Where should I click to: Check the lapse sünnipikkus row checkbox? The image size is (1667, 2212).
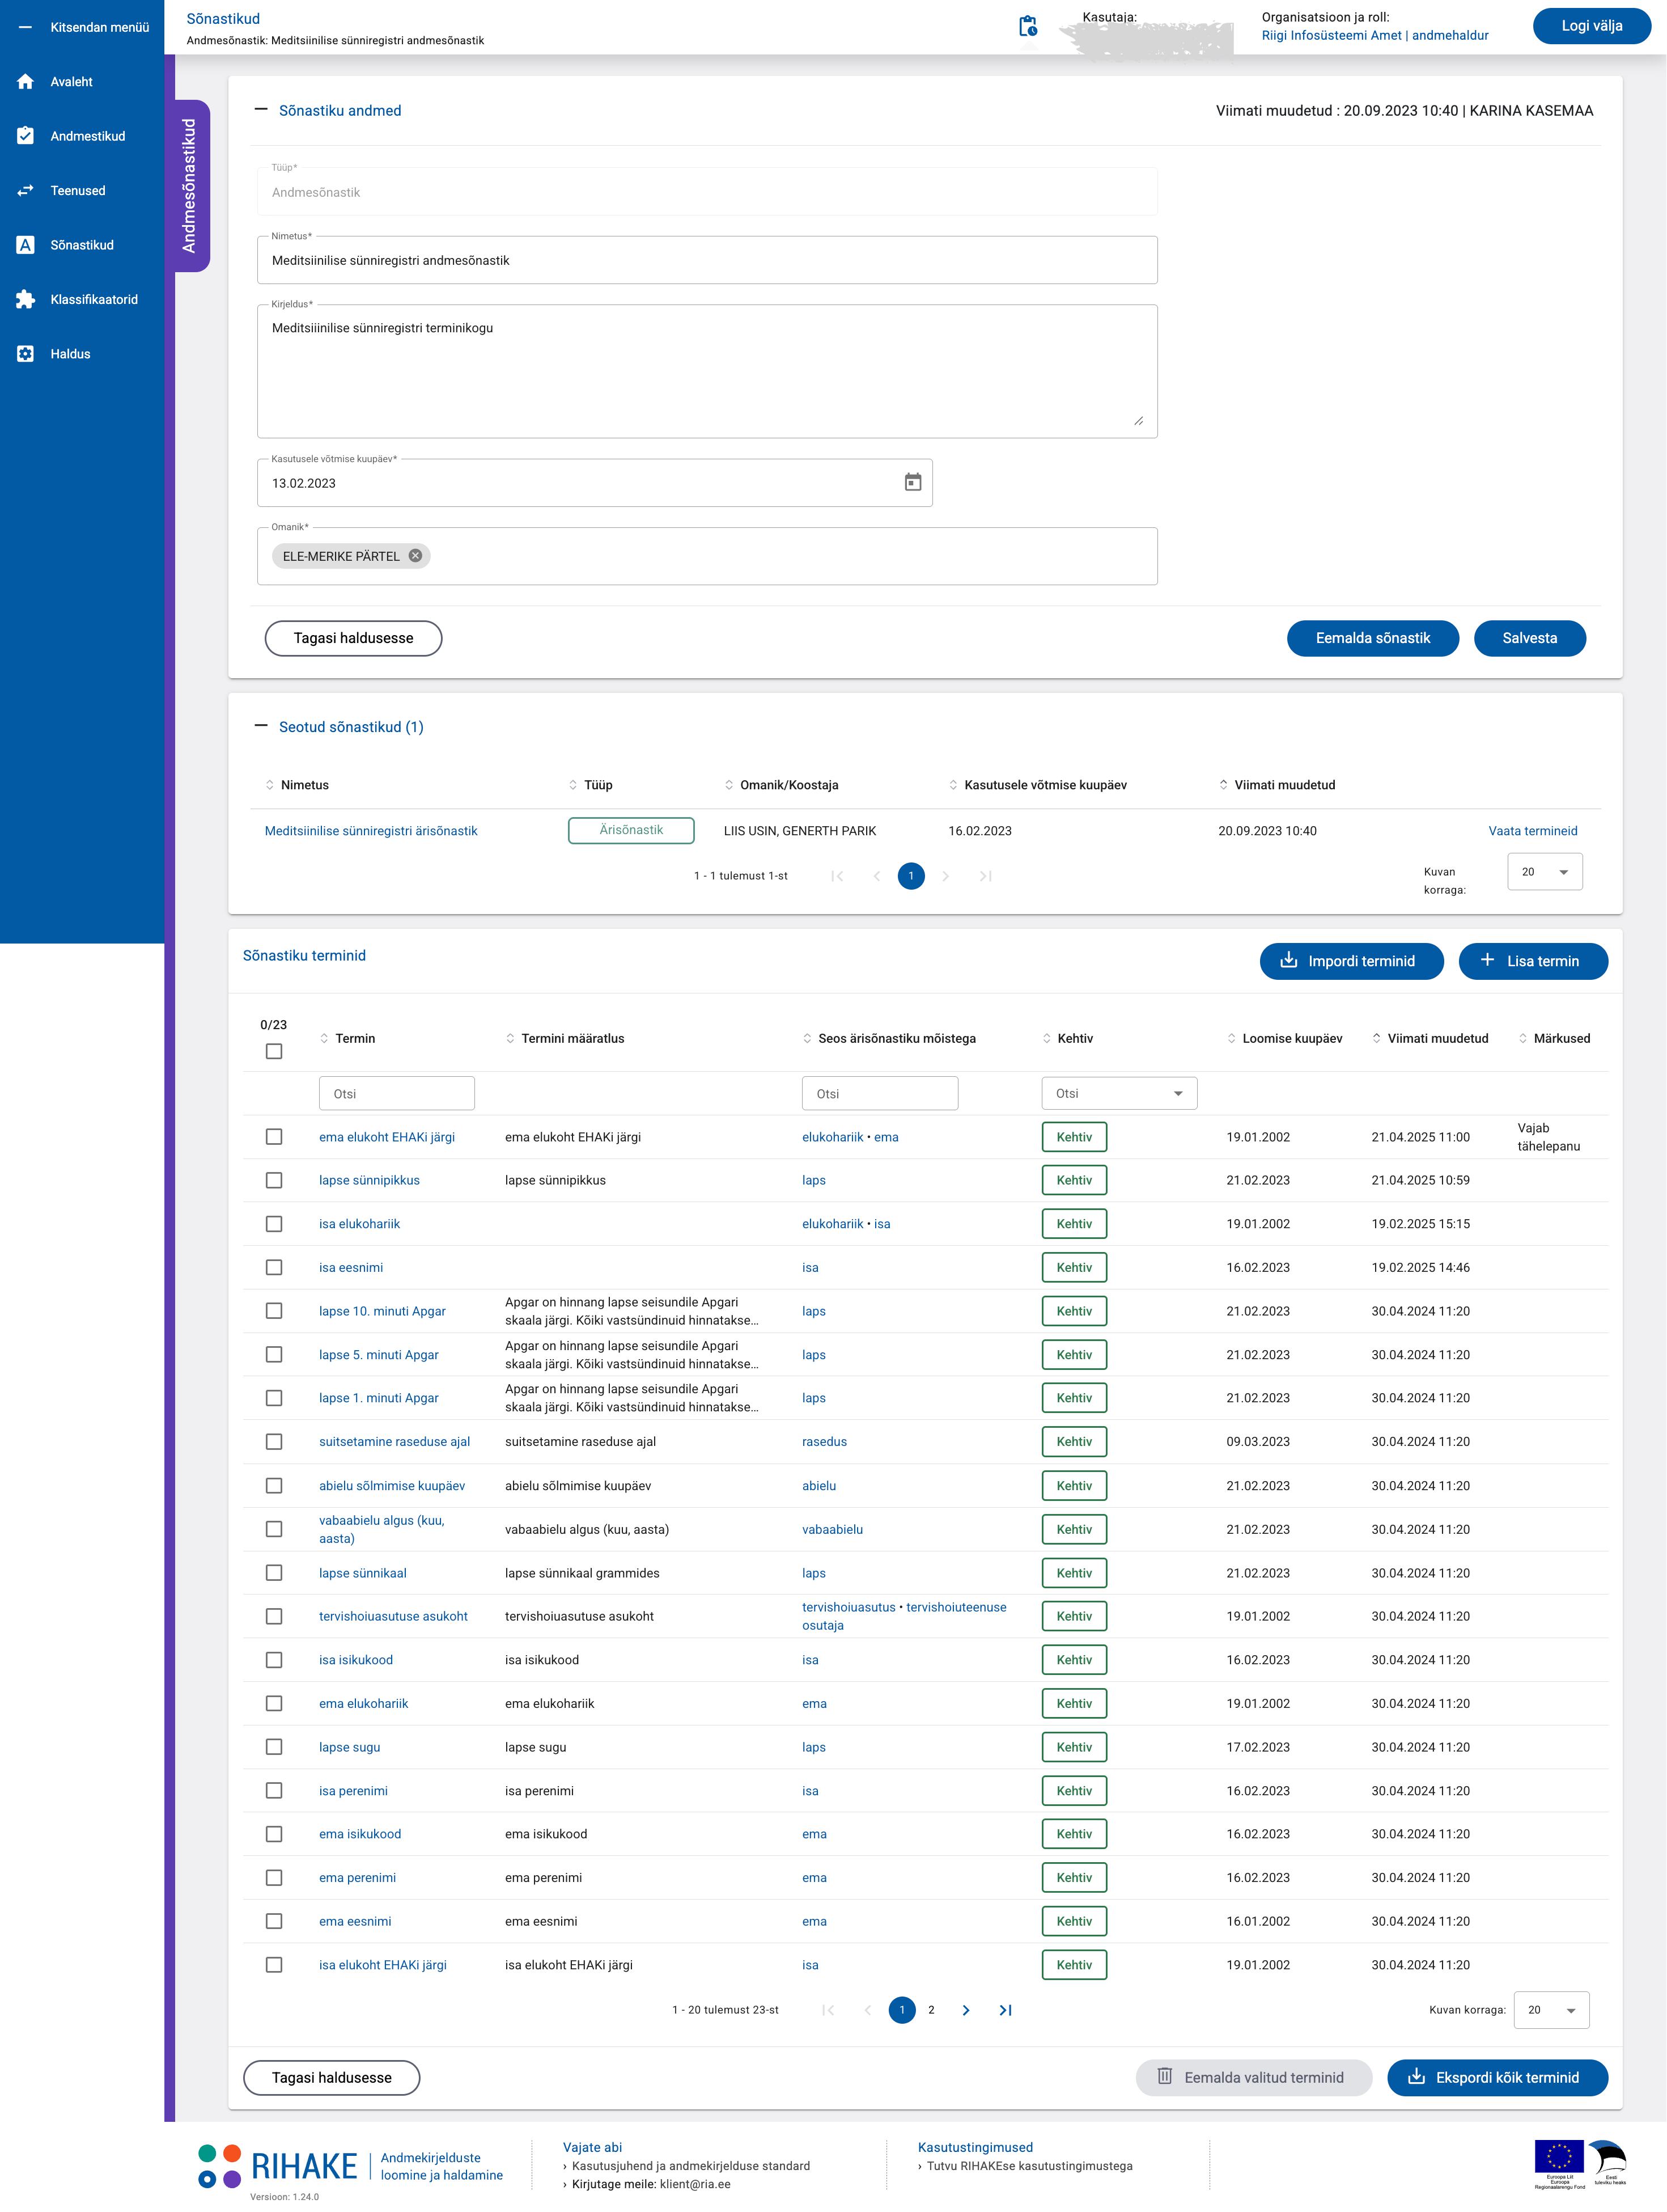click(x=274, y=1181)
